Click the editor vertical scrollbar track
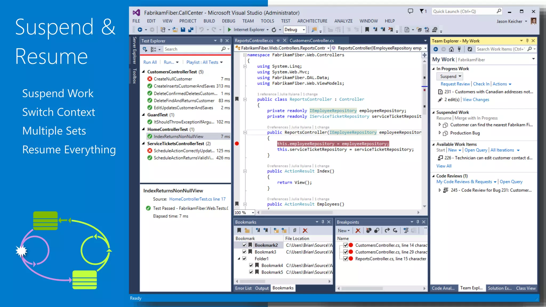The image size is (546, 307). click(x=424, y=133)
